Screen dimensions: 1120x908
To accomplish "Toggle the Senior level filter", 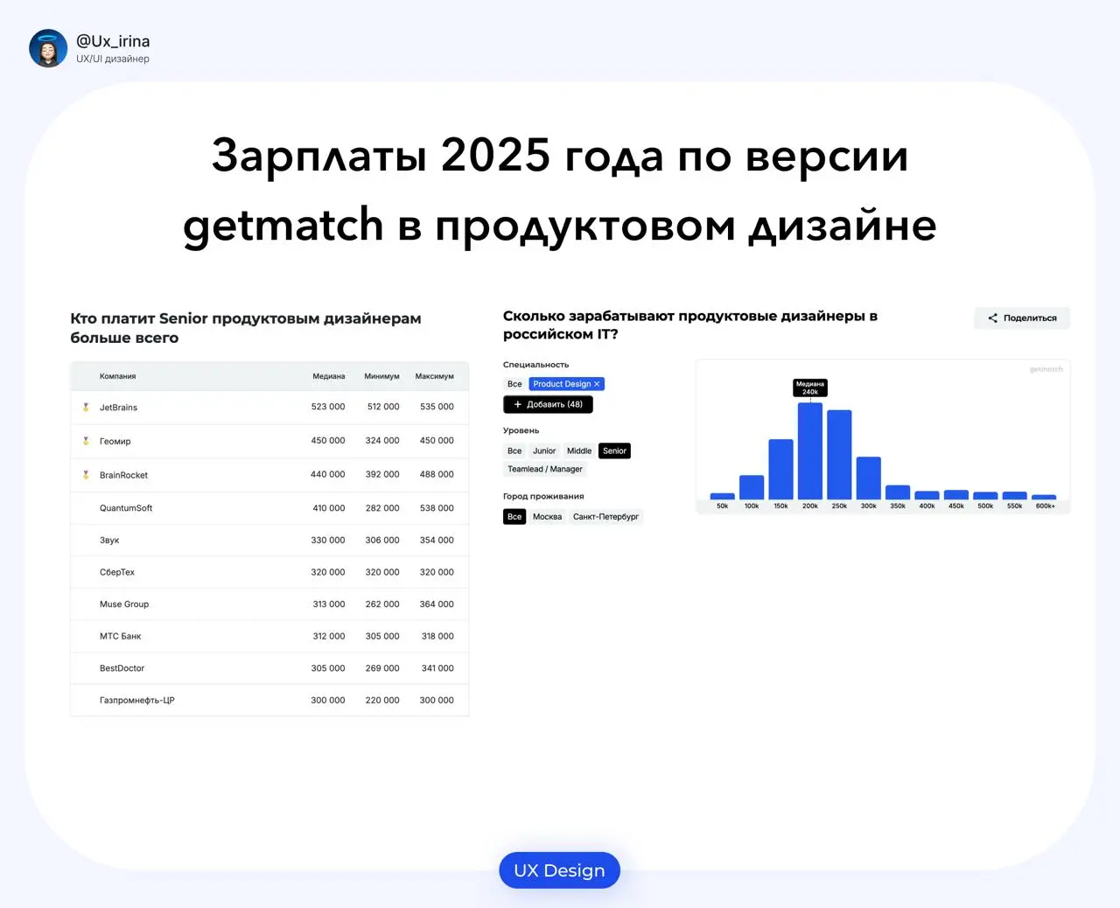I will pos(614,451).
